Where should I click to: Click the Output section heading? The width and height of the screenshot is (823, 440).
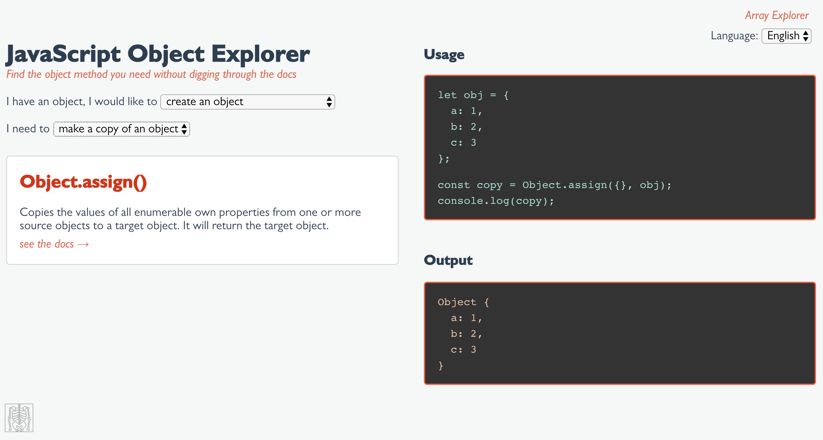pyautogui.click(x=448, y=260)
